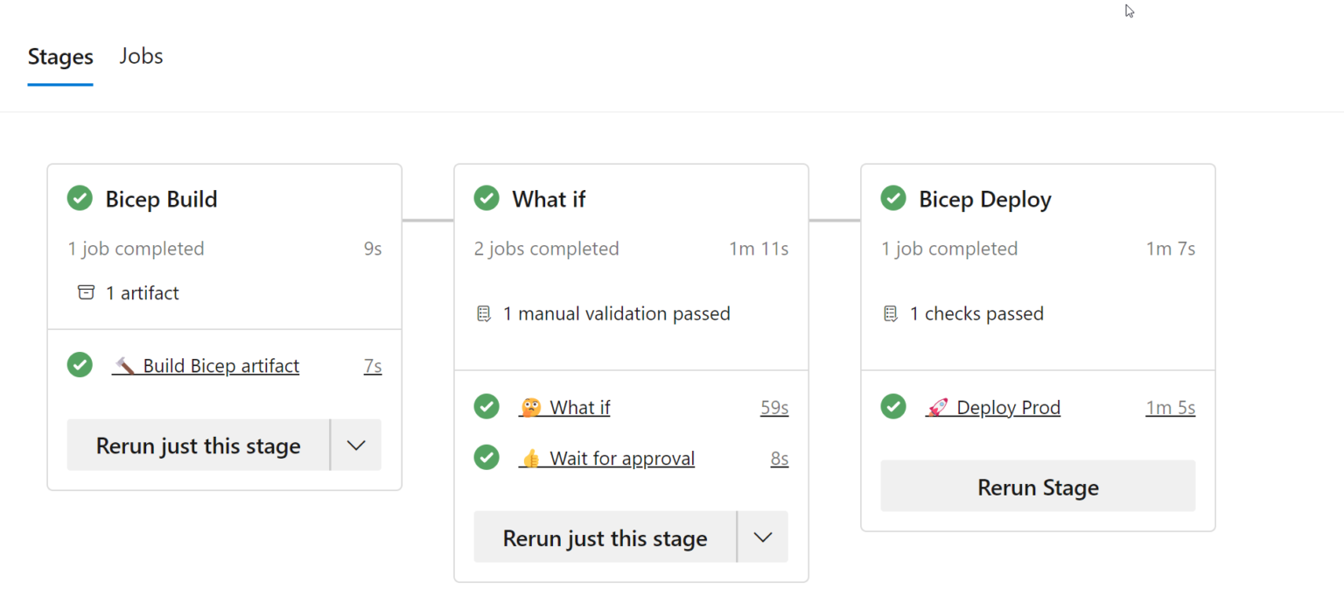The width and height of the screenshot is (1344, 590).
Task: Click the Wait for approval job checkmark
Action: click(486, 458)
